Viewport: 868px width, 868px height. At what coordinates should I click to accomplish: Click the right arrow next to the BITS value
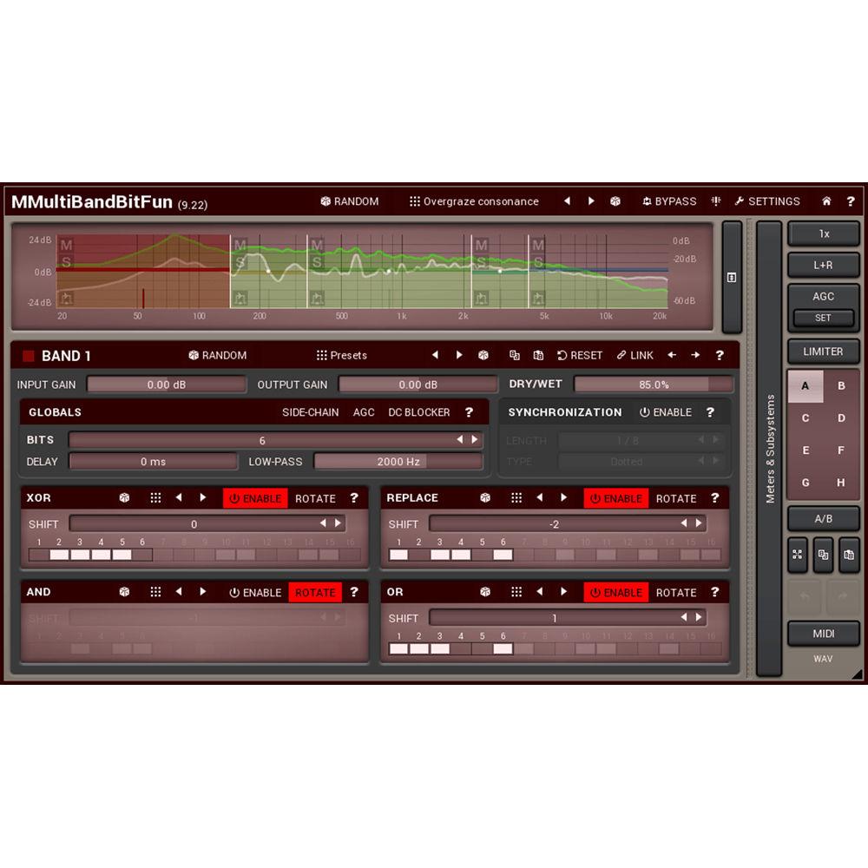tap(476, 440)
